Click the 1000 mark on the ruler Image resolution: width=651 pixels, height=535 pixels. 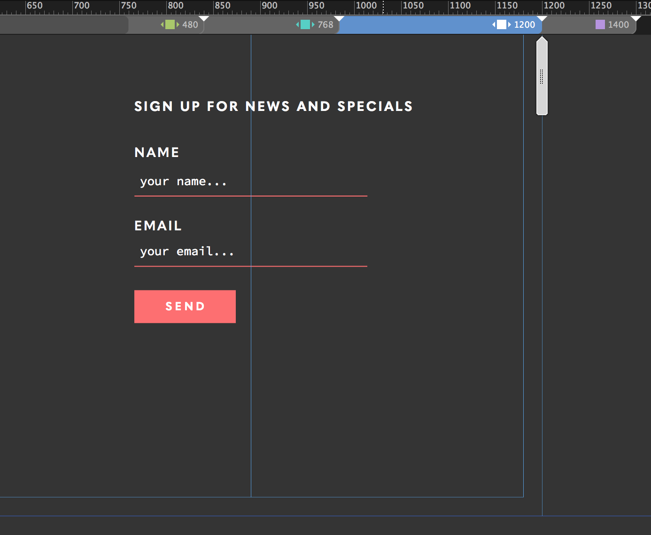366,6
